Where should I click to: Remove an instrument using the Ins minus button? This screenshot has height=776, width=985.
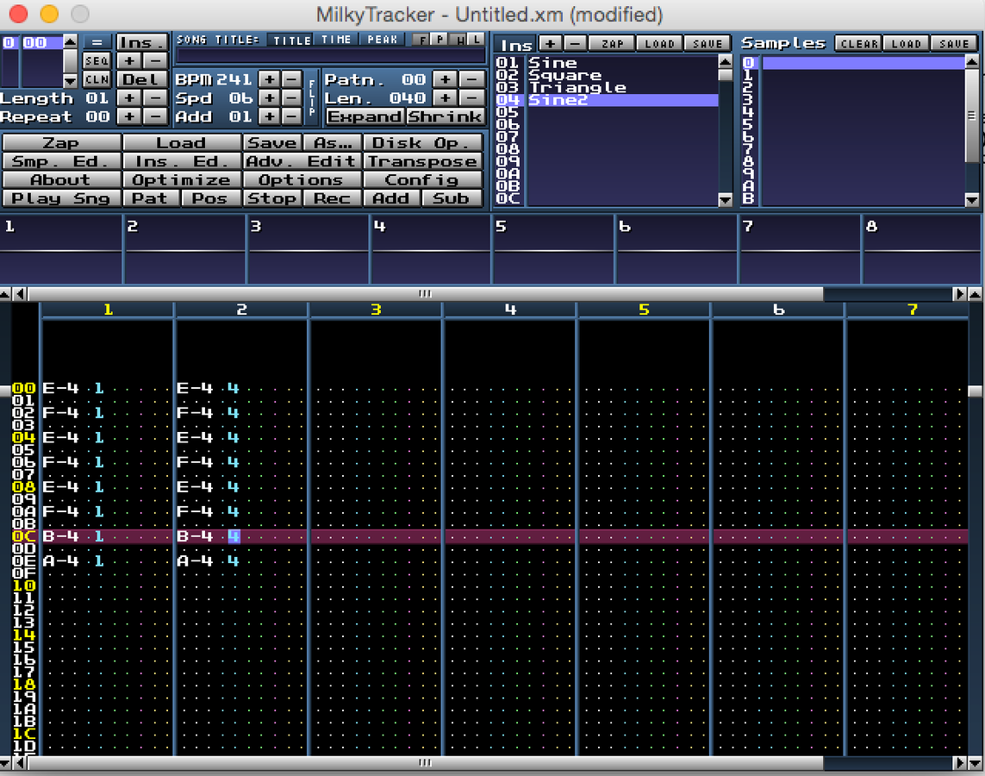click(x=575, y=43)
